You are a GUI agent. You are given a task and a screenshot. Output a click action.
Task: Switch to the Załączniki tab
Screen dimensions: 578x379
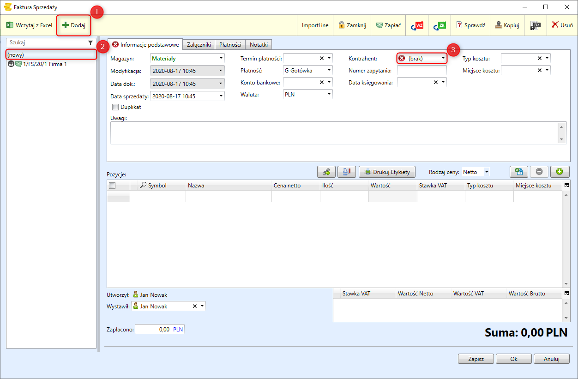[x=199, y=45]
